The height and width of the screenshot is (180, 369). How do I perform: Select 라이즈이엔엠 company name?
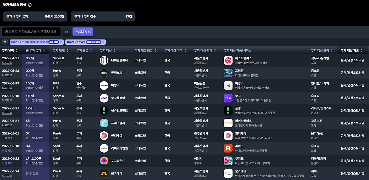(x=119, y=148)
